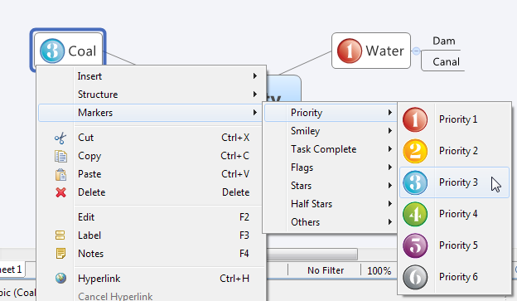Pick the green Priority 4 marker icon
Screen dimensions: 517x301
(x=415, y=214)
